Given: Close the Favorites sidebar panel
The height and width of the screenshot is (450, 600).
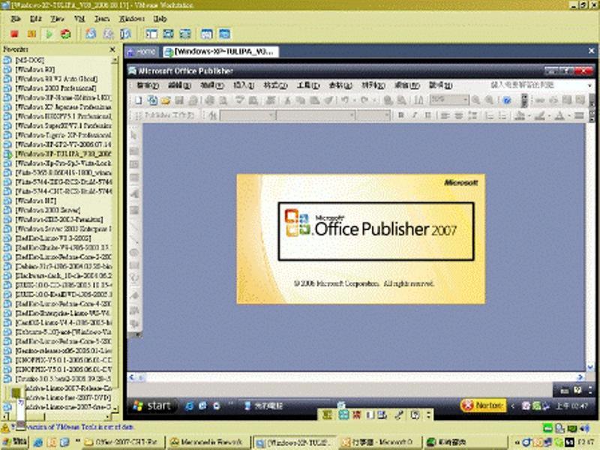Looking at the screenshot, I should coord(112,49).
